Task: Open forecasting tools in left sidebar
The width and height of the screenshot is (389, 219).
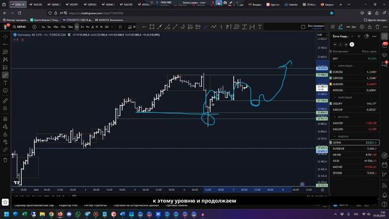Action: click(5, 68)
